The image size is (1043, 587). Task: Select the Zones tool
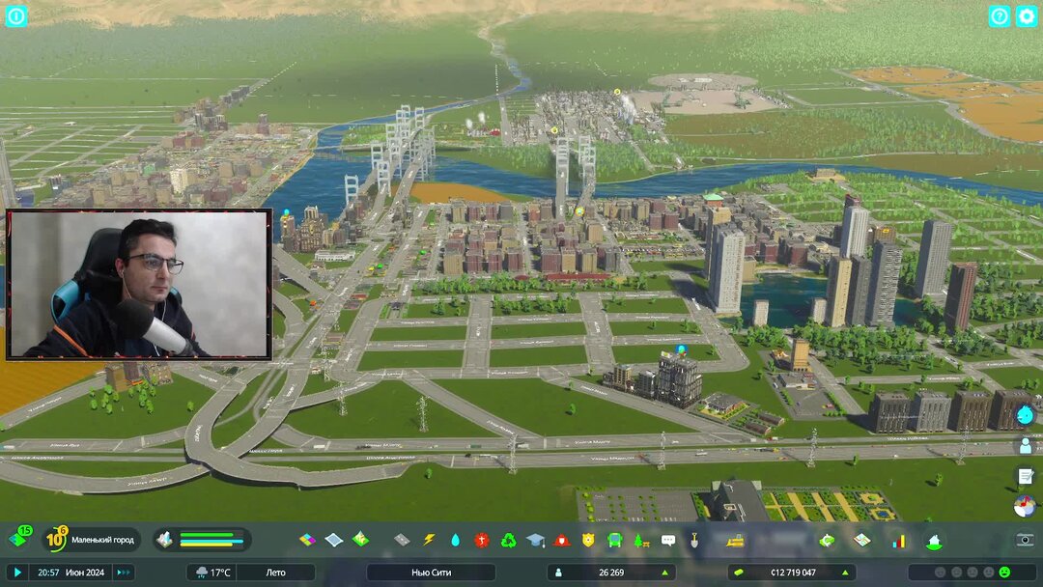pos(307,540)
